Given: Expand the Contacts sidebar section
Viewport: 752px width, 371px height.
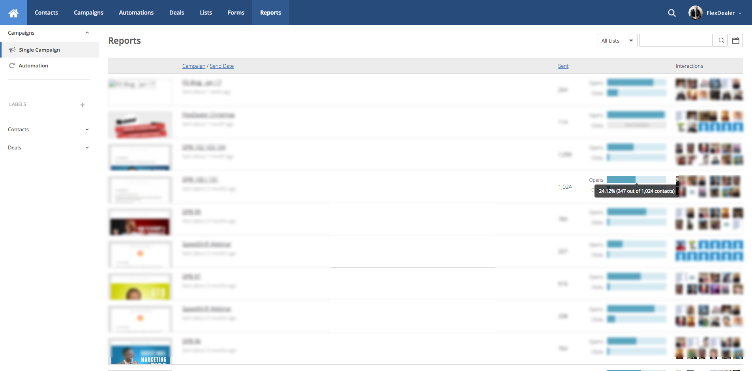Looking at the screenshot, I should click(87, 130).
